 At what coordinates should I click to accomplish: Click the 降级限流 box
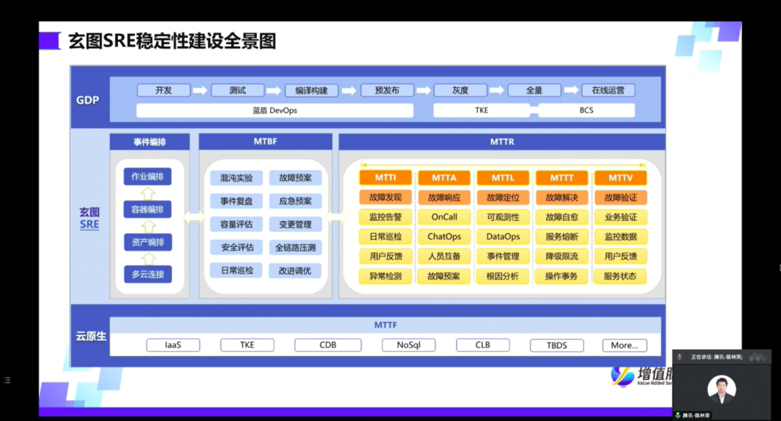562,256
